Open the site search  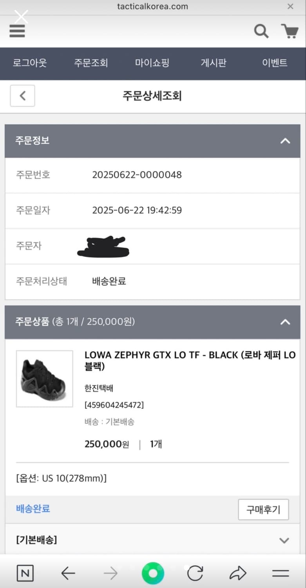261,31
